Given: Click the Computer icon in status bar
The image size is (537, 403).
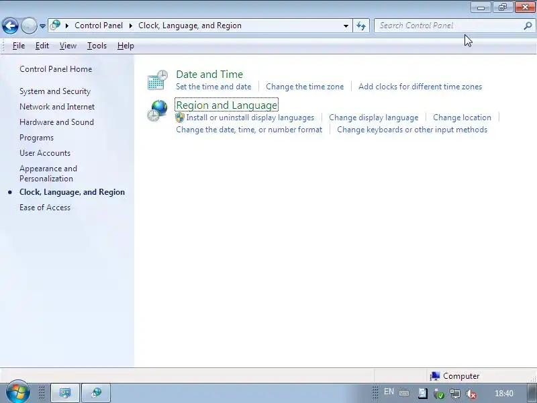Looking at the screenshot, I should point(434,376).
